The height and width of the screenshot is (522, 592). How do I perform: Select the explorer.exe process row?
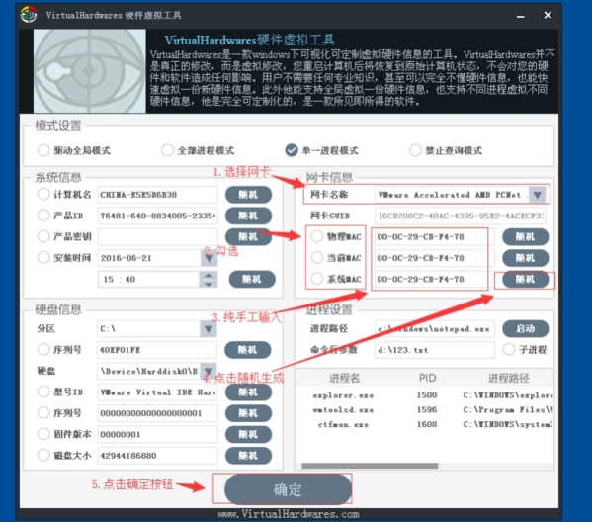[x=424, y=395]
